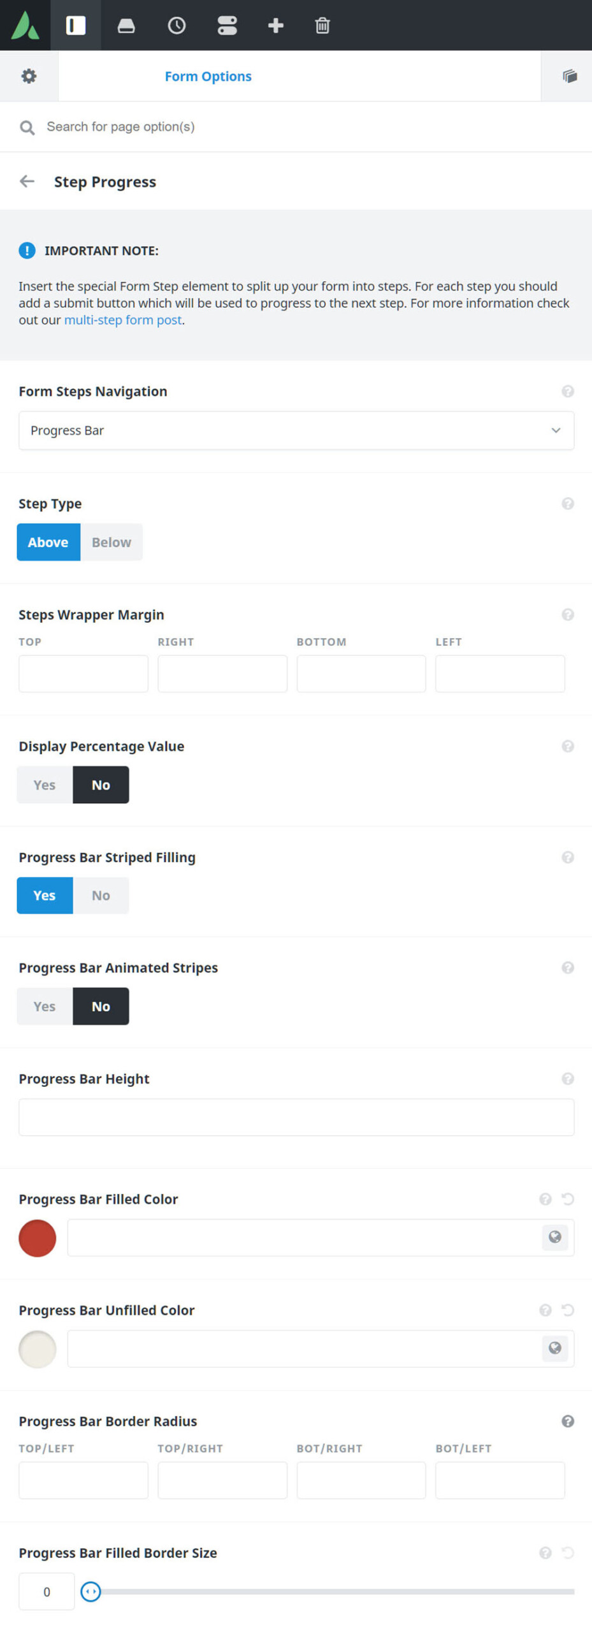Click the trash delete icon

(322, 25)
